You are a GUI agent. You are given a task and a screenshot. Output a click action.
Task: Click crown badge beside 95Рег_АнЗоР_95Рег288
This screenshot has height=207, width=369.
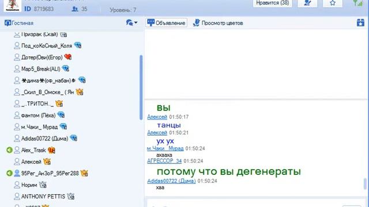[x=84, y=173]
